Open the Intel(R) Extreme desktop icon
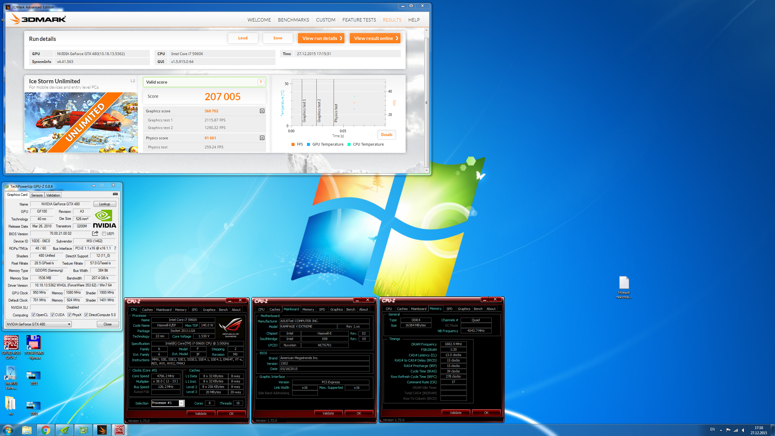Viewport: 775px width, 436px height. 11,378
